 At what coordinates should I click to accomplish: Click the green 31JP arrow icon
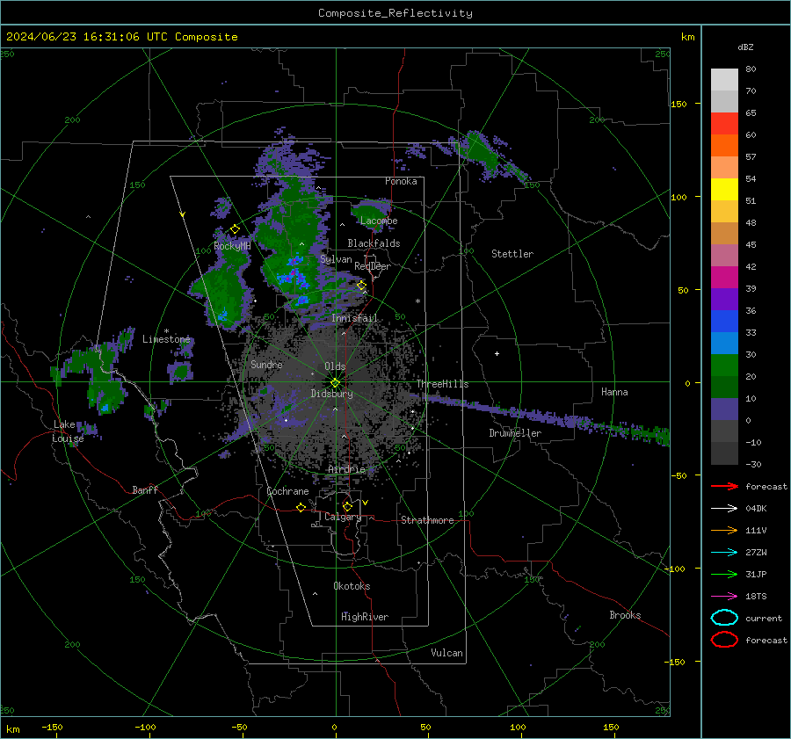[x=724, y=574]
